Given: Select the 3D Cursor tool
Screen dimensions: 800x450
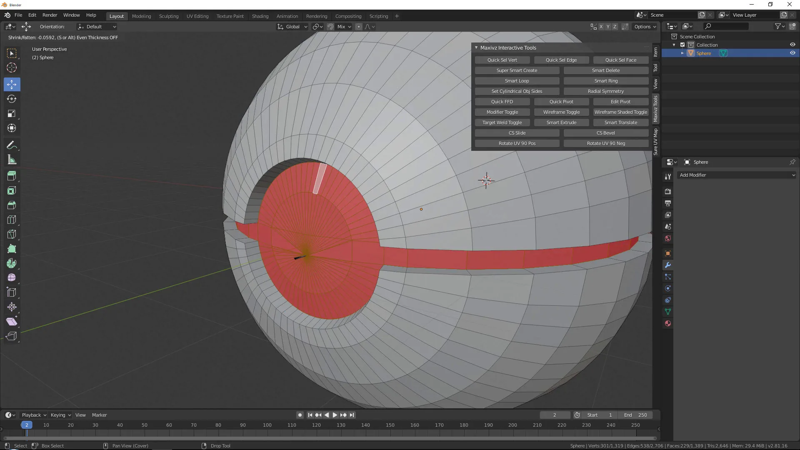Looking at the screenshot, I should (x=12, y=67).
